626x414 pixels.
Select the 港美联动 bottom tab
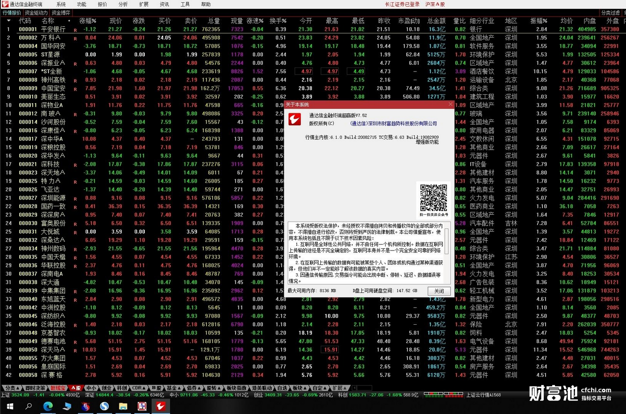click(x=262, y=388)
